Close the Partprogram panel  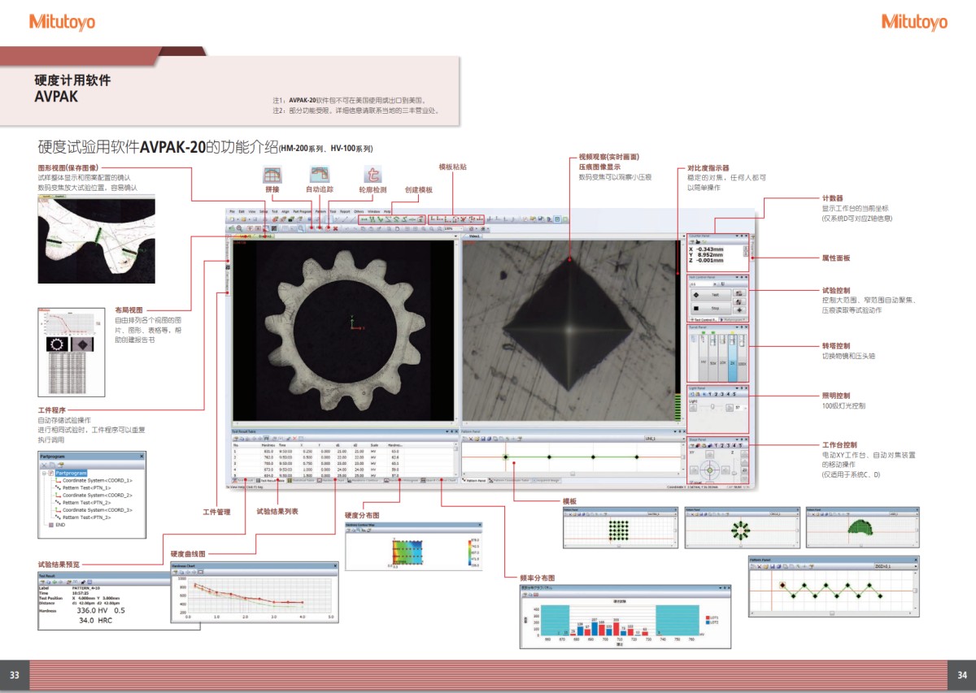tap(142, 457)
